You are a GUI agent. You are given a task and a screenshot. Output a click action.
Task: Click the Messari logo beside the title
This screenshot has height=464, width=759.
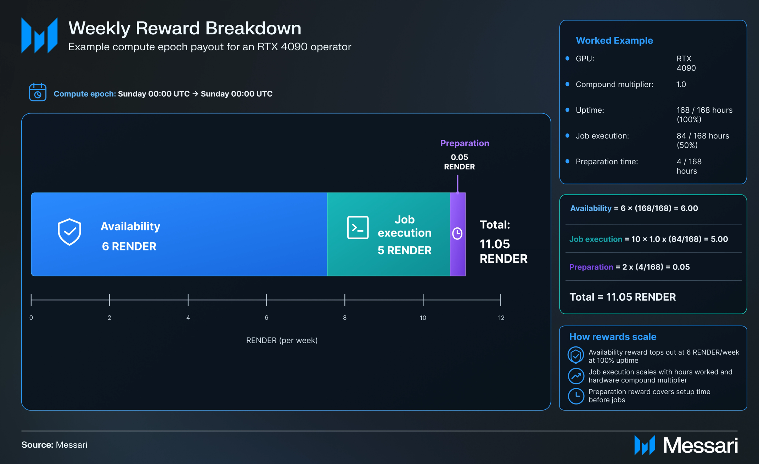(x=39, y=35)
